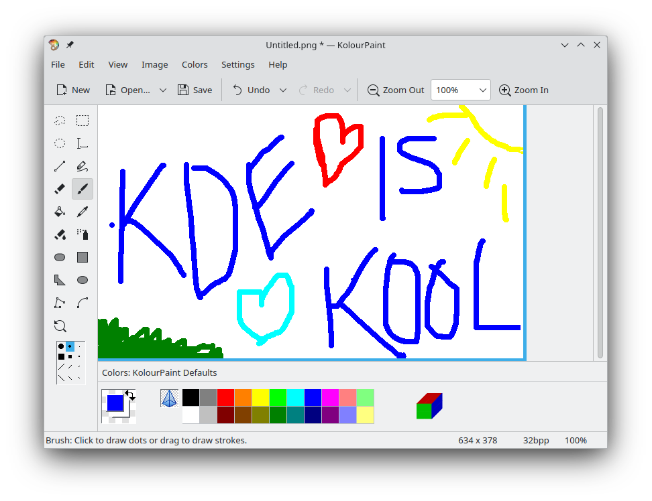
Task: Click the Save button
Action: pos(195,90)
